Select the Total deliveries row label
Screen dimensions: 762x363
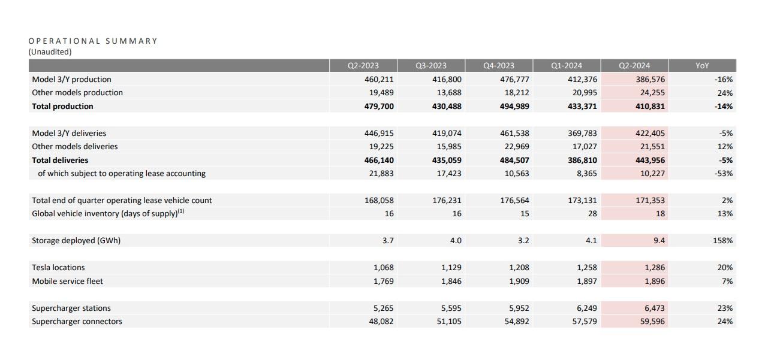60,160
